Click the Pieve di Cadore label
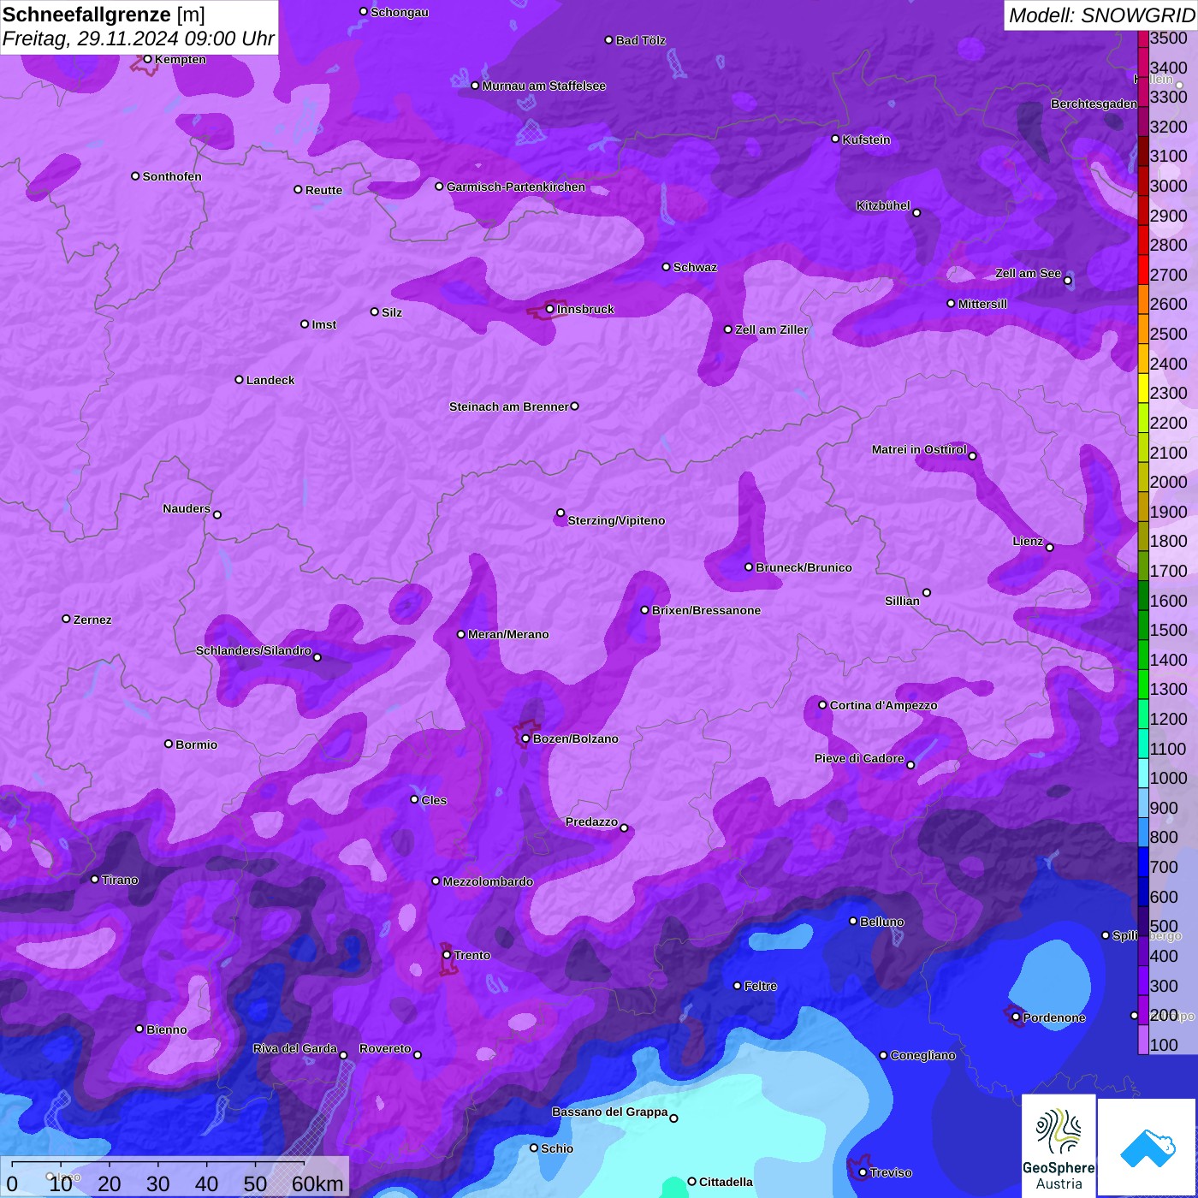The width and height of the screenshot is (1198, 1198). coord(859,758)
